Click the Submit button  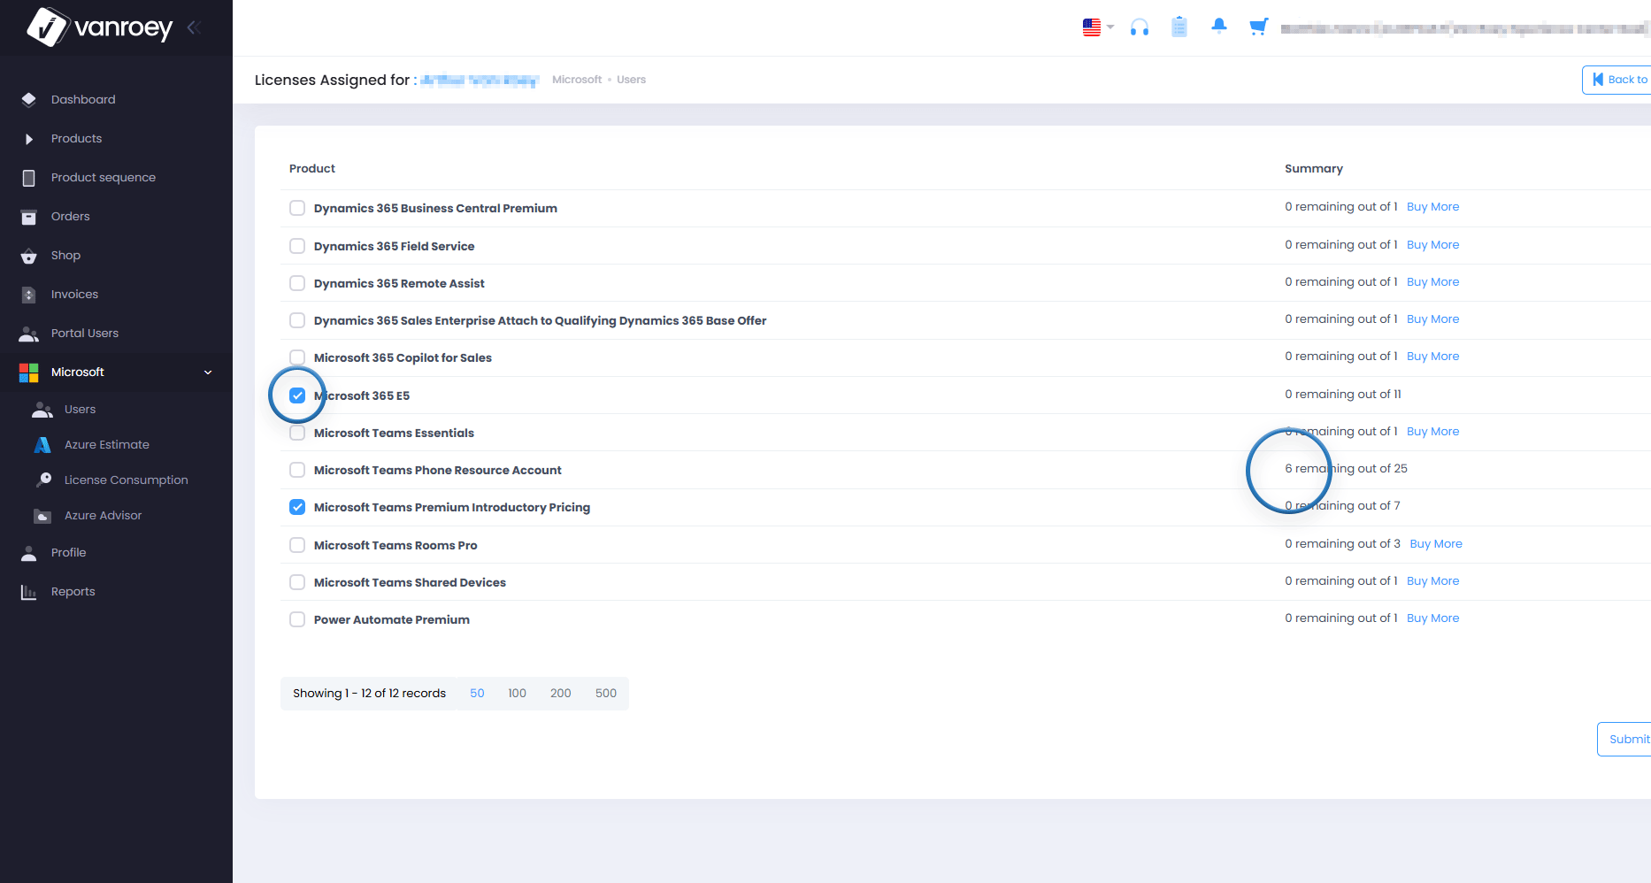(1624, 740)
